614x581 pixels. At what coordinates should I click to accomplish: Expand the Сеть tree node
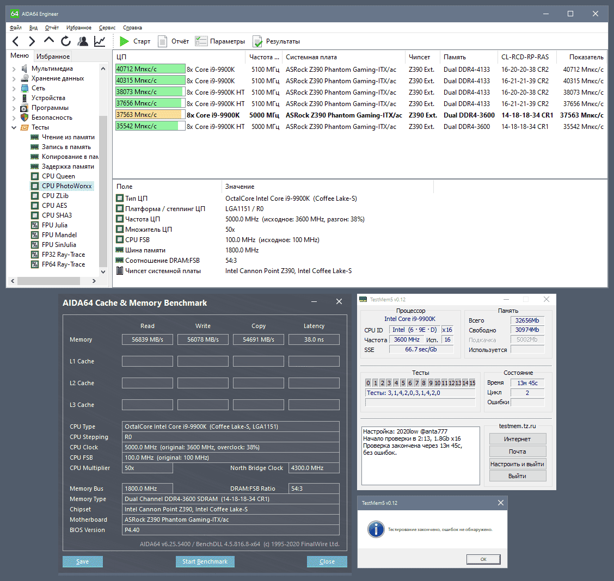[x=14, y=89]
